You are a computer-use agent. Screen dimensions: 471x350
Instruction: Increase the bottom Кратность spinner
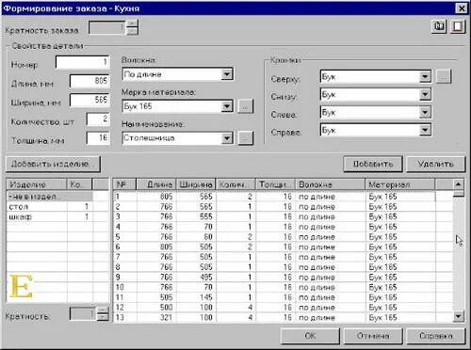click(103, 310)
